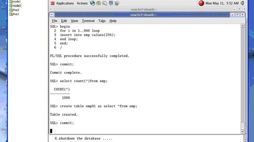Click the 'Table created.' output line
Image resolution: width=254 pixels, height=142 pixels.
pyautogui.click(x=64, y=114)
